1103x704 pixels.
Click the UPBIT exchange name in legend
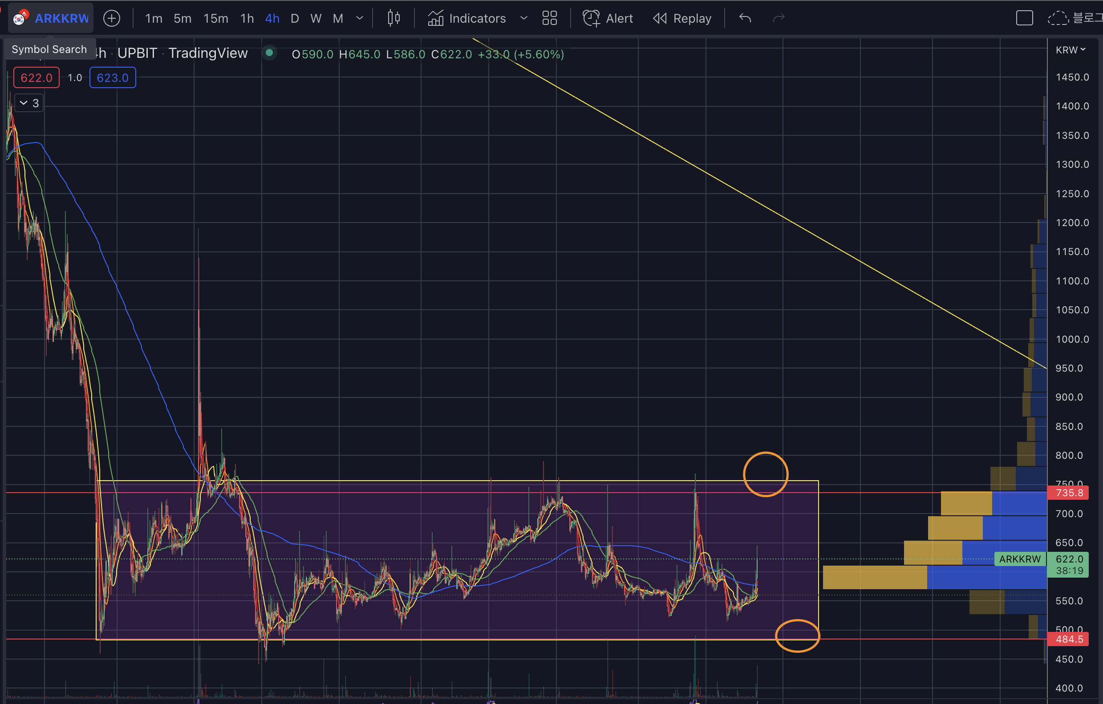point(137,53)
